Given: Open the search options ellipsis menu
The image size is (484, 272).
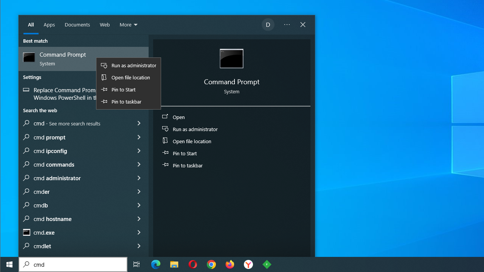Looking at the screenshot, I should (x=287, y=25).
